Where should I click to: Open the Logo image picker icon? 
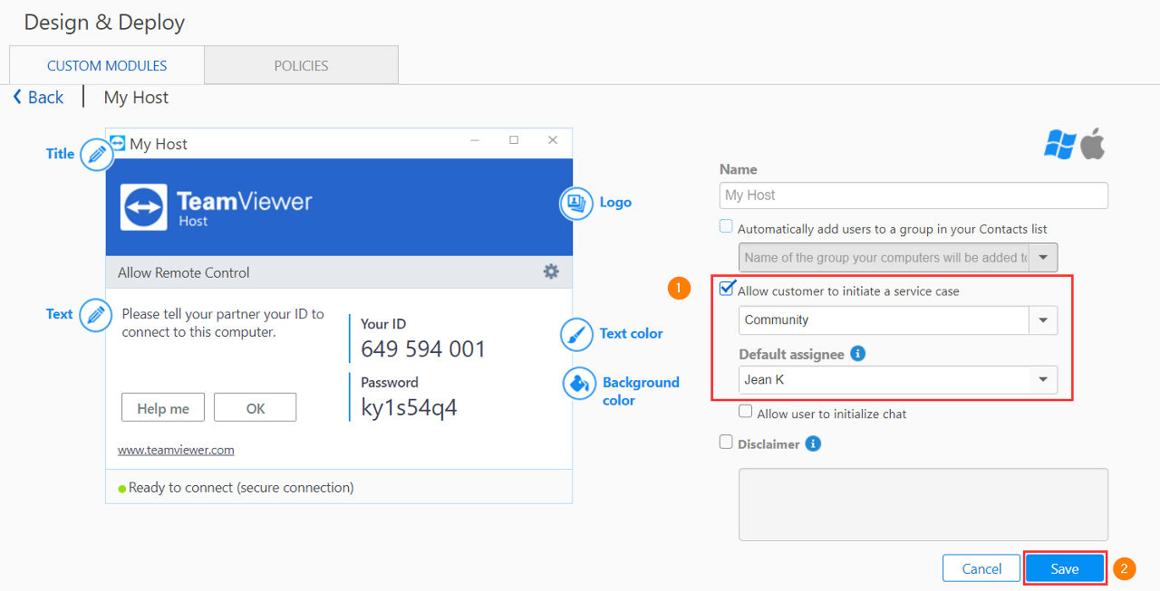point(575,203)
